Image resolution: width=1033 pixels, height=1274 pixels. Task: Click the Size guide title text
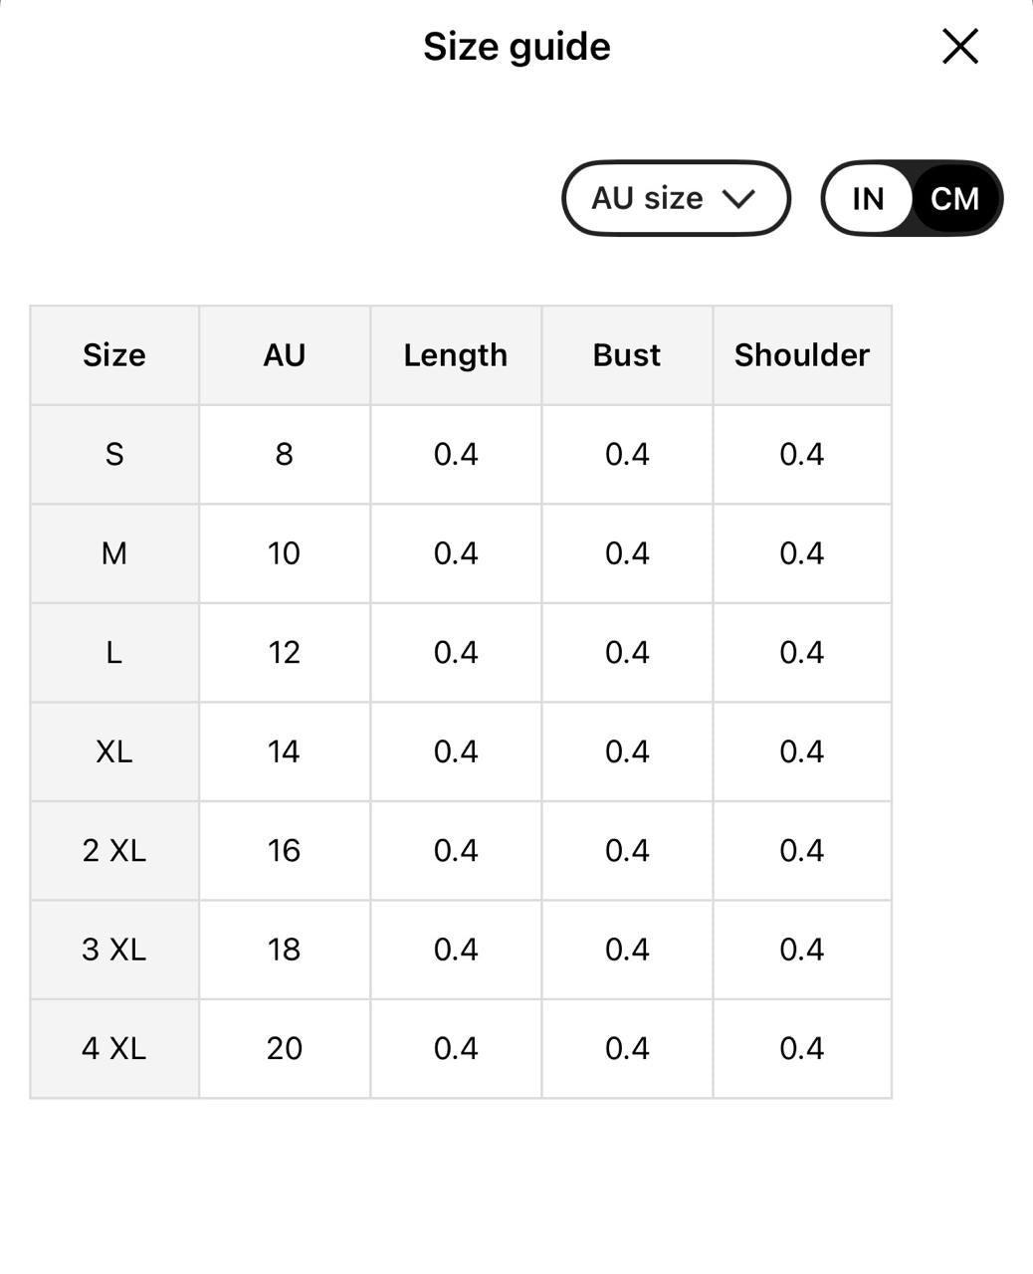point(516,47)
